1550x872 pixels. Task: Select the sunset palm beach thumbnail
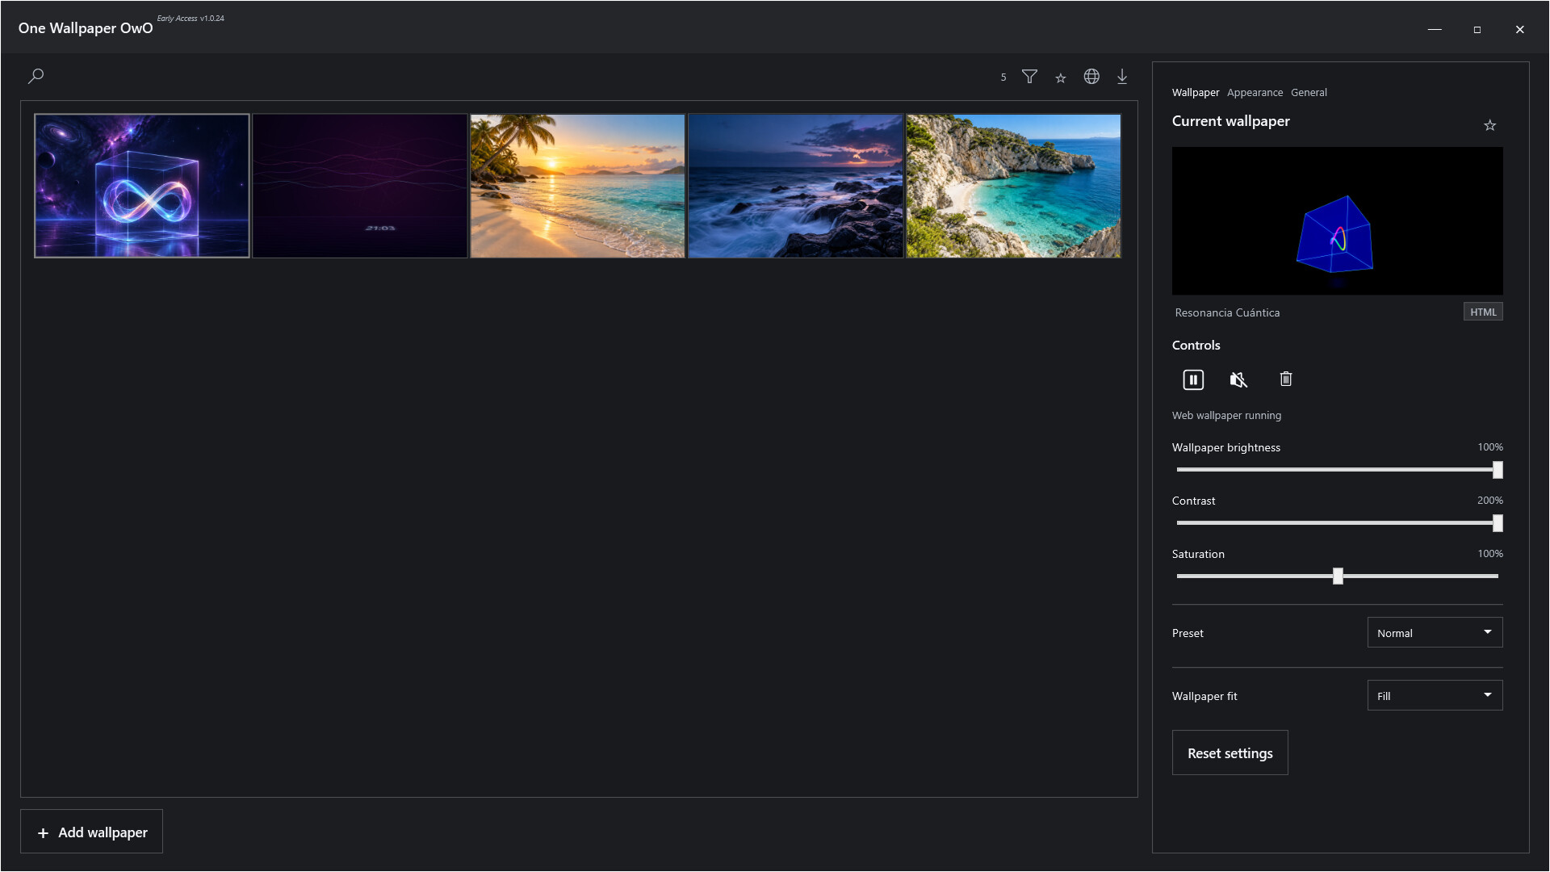pyautogui.click(x=578, y=186)
